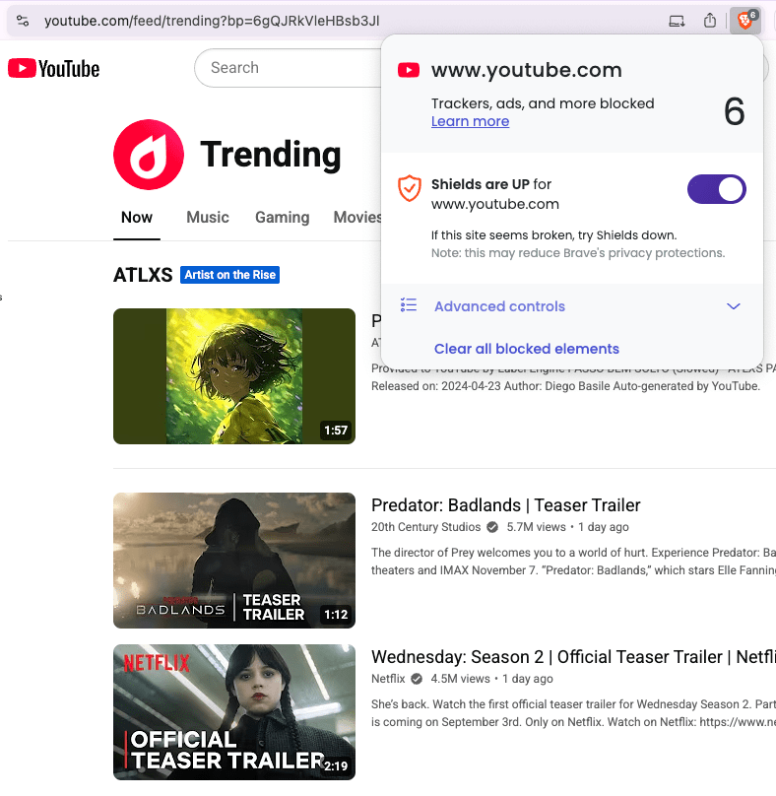Click the 5.7M views text
Viewport: 776px width, 796px height.
click(536, 527)
